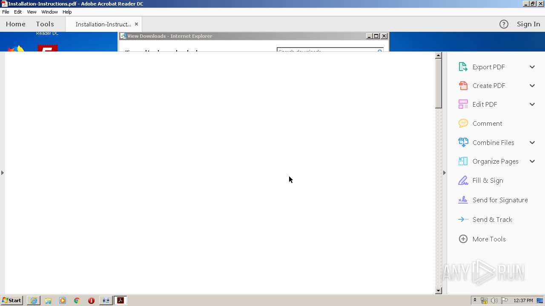Click the Send & Track label
This screenshot has height=306, width=545.
tap(492, 219)
